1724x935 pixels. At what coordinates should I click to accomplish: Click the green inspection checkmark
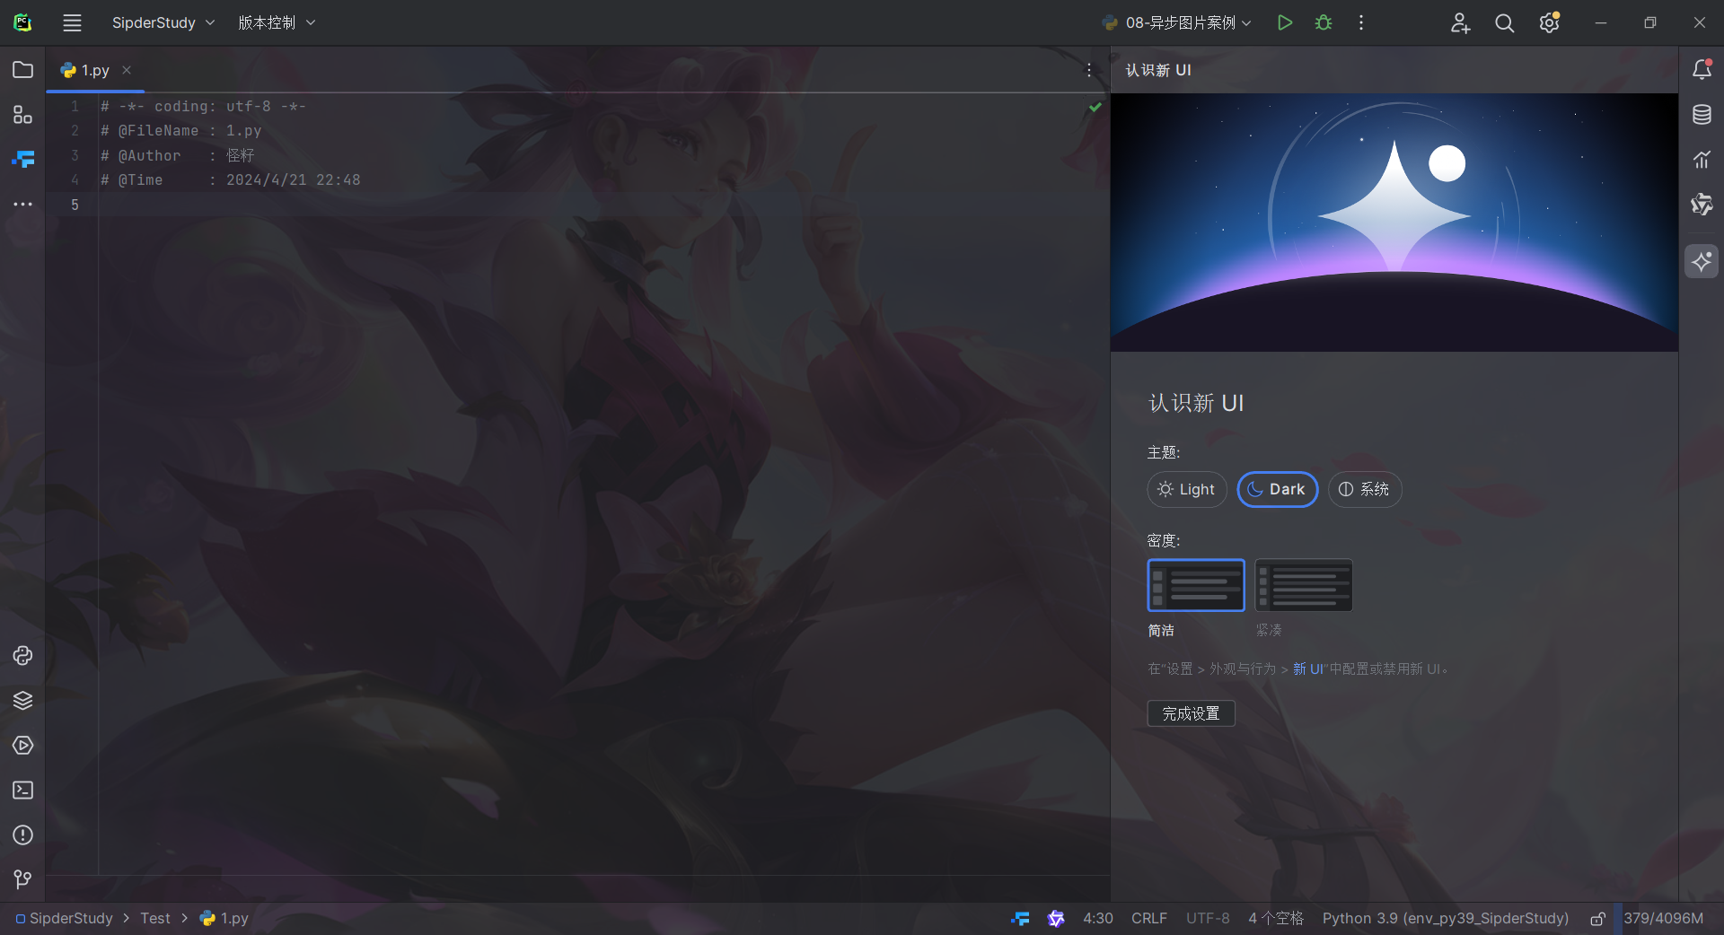click(1095, 107)
